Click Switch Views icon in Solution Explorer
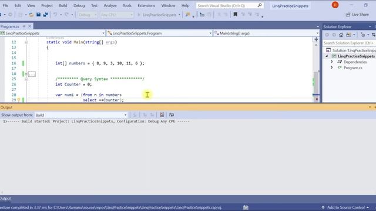Image resolution: width=376 pixels, height=211 pixels. click(348, 35)
